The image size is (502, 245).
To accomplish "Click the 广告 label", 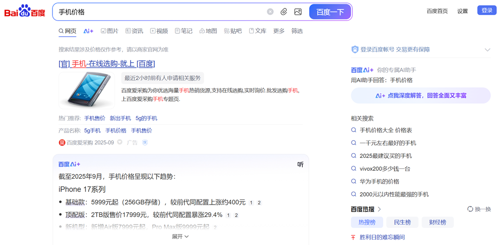I will (x=132, y=142).
